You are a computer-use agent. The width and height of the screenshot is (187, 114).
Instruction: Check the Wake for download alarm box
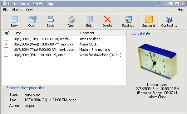(6, 55)
